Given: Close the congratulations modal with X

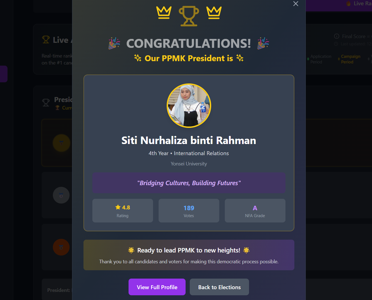Looking at the screenshot, I should 296,4.
